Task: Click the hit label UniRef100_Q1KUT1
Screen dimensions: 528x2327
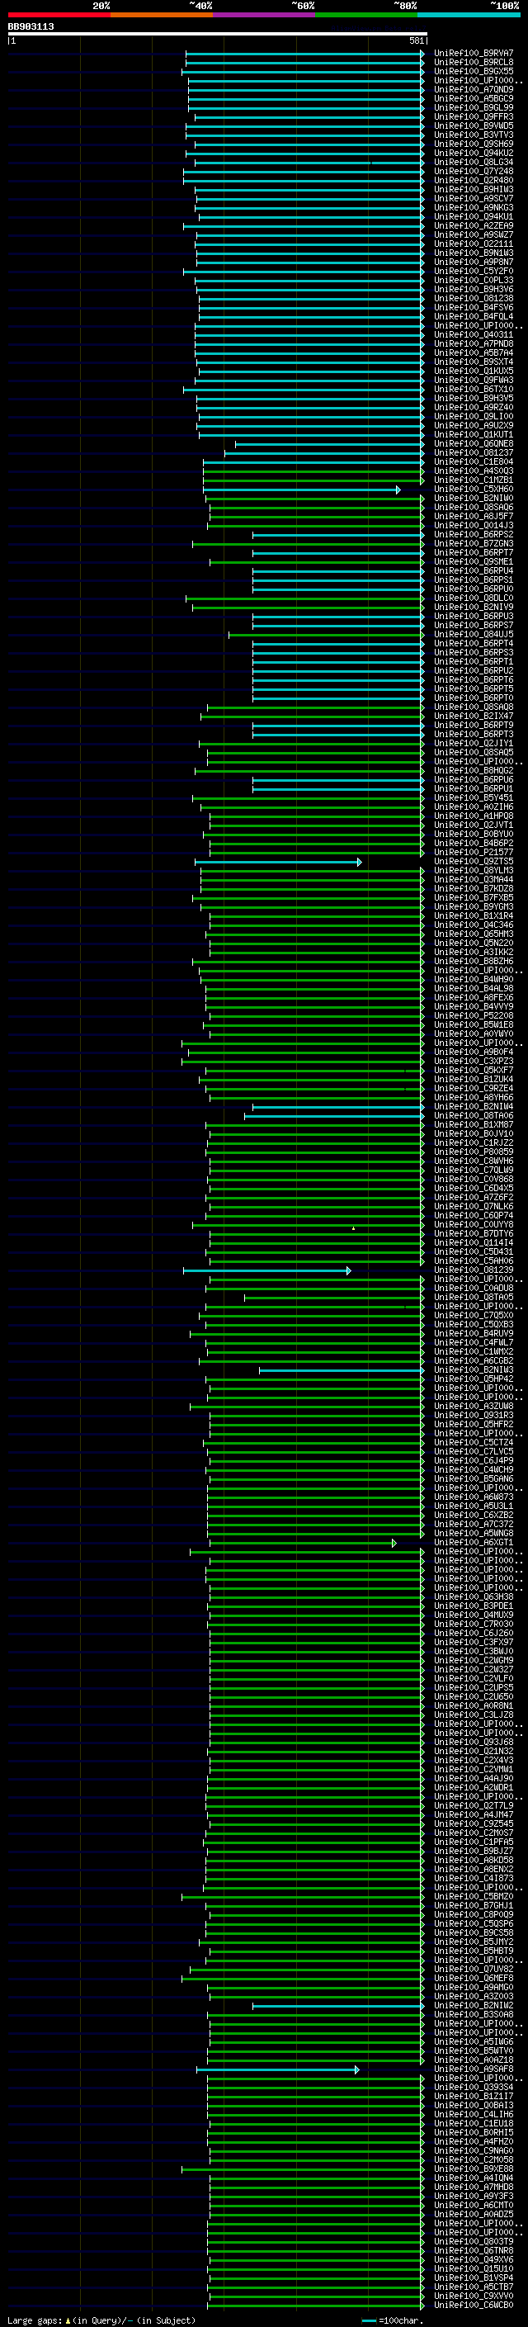Action: click(474, 434)
